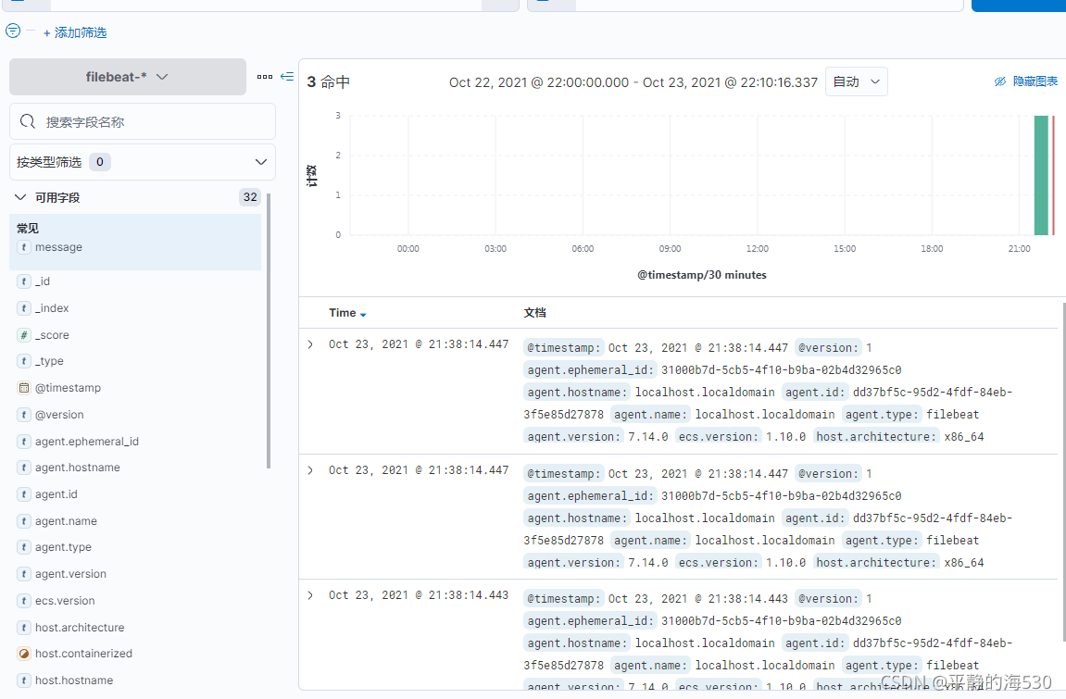Expand first document row at 21:38:14.447

310,344
